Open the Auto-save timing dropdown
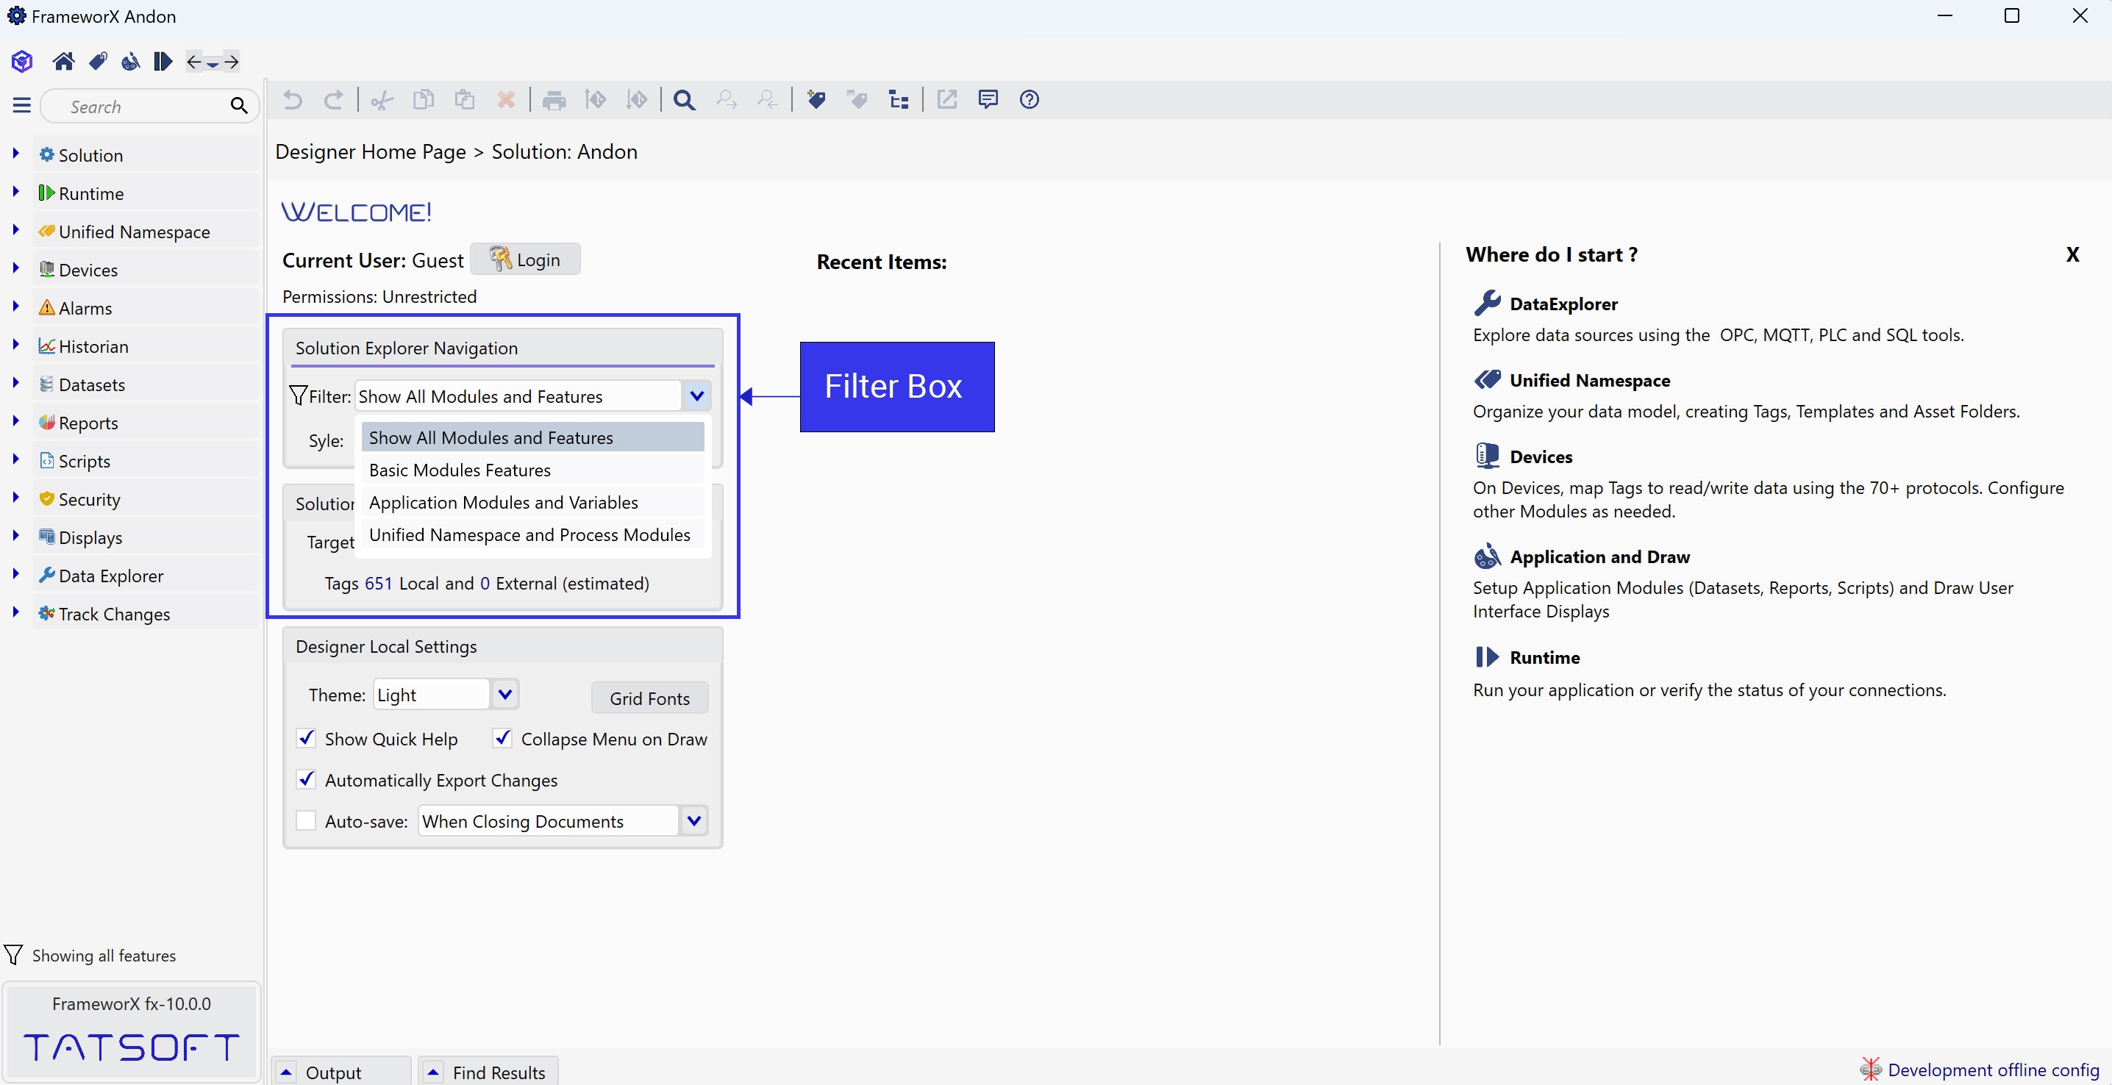Screen dimensions: 2112x1085 pyautogui.click(x=693, y=820)
